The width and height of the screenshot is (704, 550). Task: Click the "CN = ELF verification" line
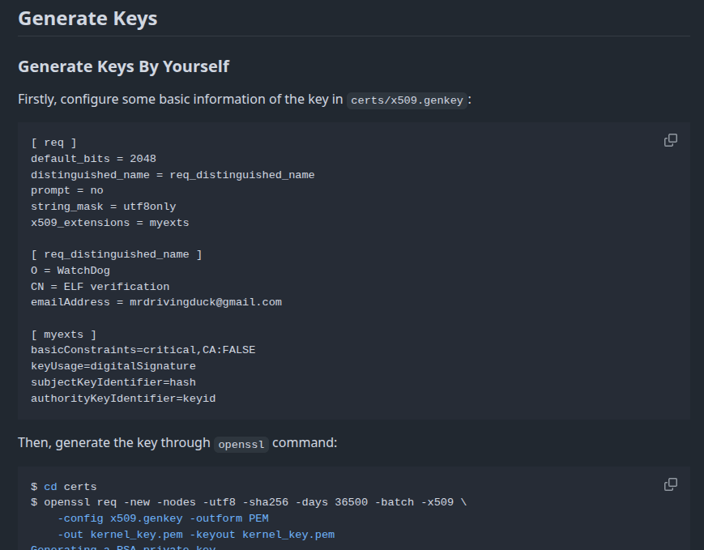tap(100, 287)
